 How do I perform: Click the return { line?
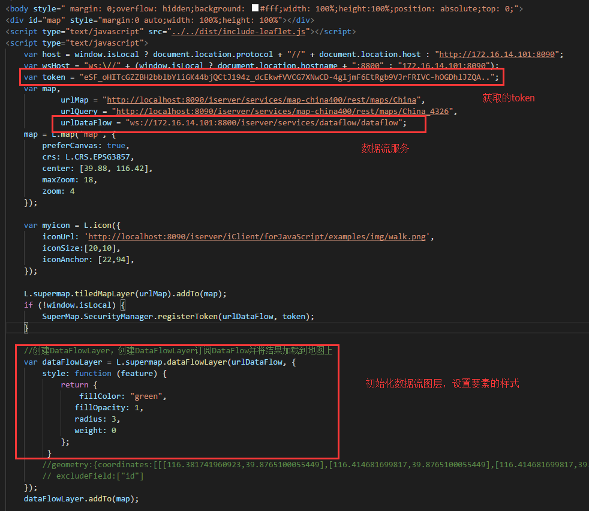point(79,385)
